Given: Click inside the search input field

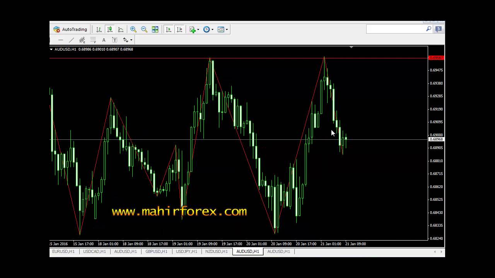Looking at the screenshot, I should tap(396, 29).
